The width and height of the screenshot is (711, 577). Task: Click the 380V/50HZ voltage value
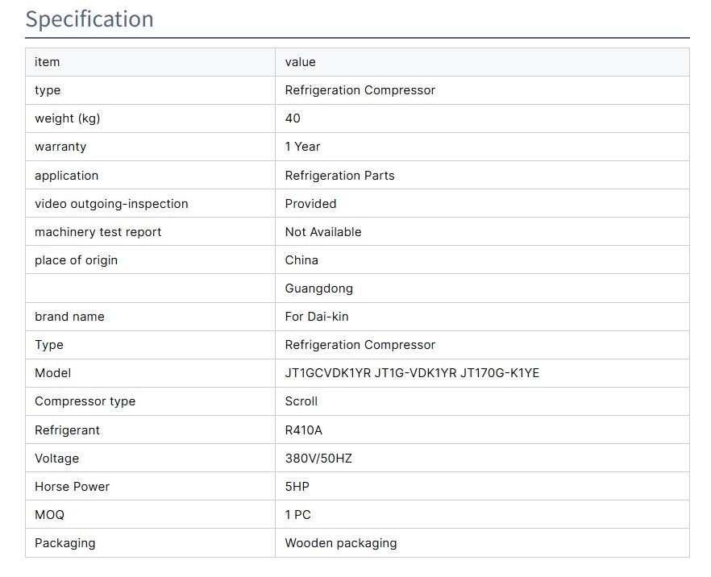(x=318, y=459)
